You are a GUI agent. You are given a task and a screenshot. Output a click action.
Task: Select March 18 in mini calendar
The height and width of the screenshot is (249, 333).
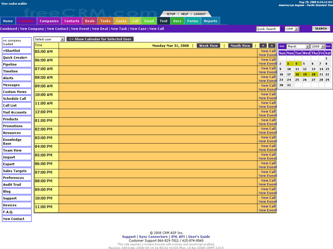pos(297,74)
